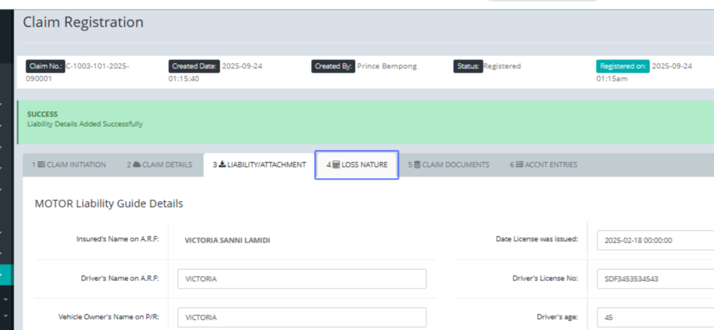This screenshot has height=330, width=714.
Task: Select the Date License was issued field
Action: click(x=654, y=240)
